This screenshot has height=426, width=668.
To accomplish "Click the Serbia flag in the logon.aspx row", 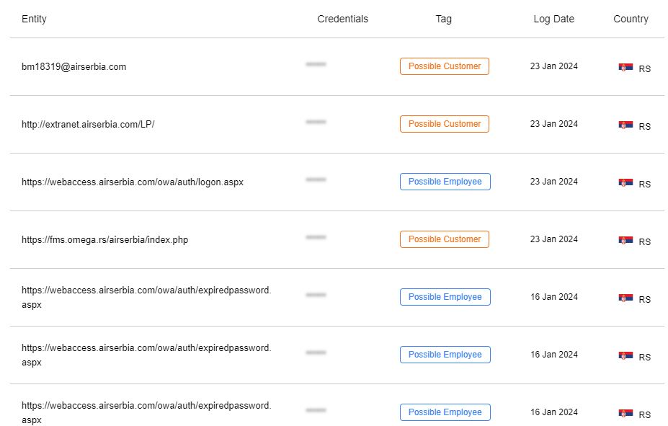I will [625, 182].
